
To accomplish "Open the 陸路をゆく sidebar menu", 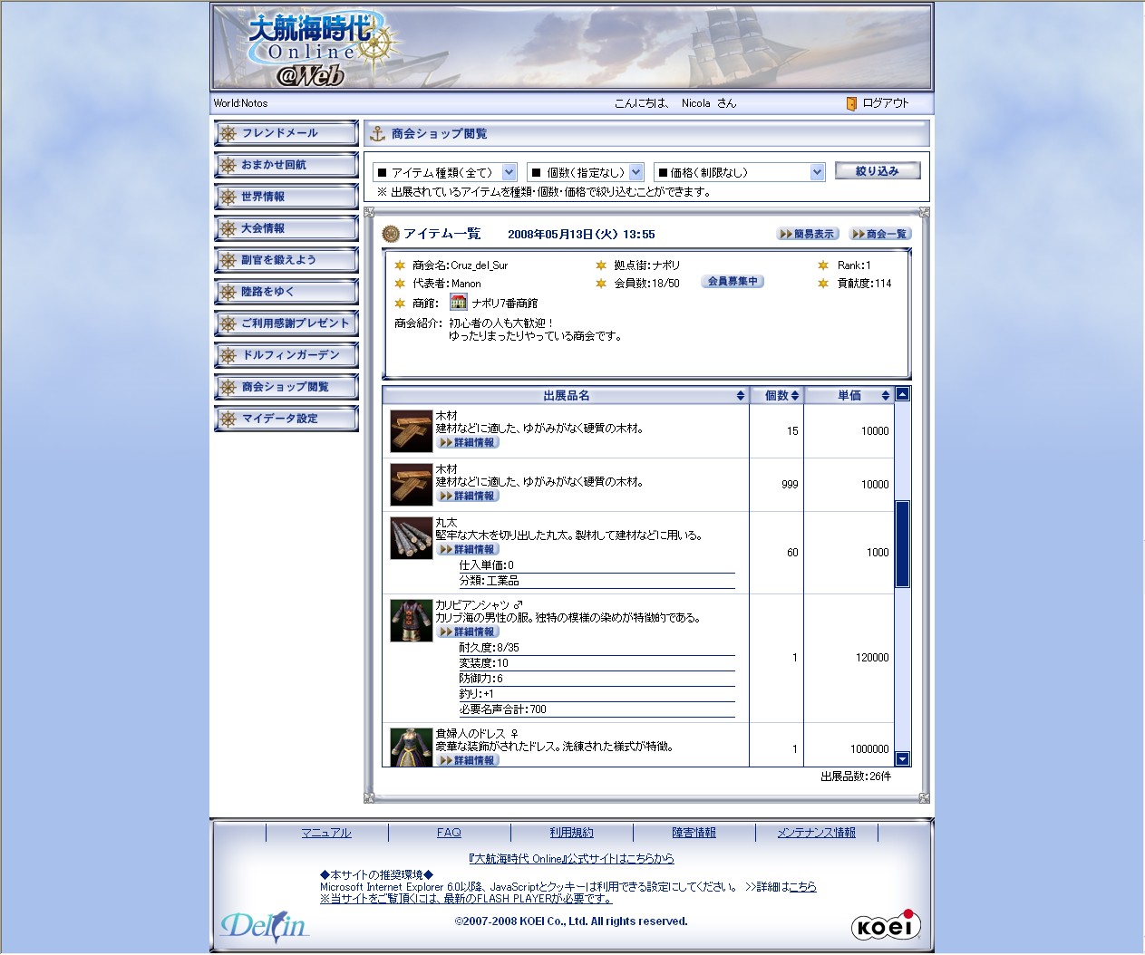I will (286, 292).
